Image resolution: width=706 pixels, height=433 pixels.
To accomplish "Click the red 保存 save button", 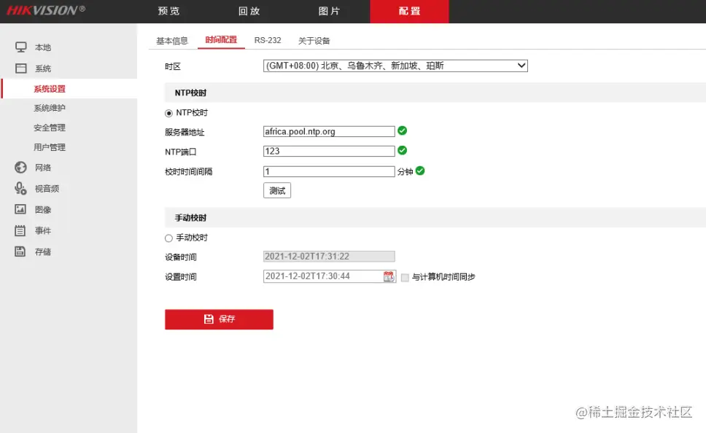I will tap(219, 319).
